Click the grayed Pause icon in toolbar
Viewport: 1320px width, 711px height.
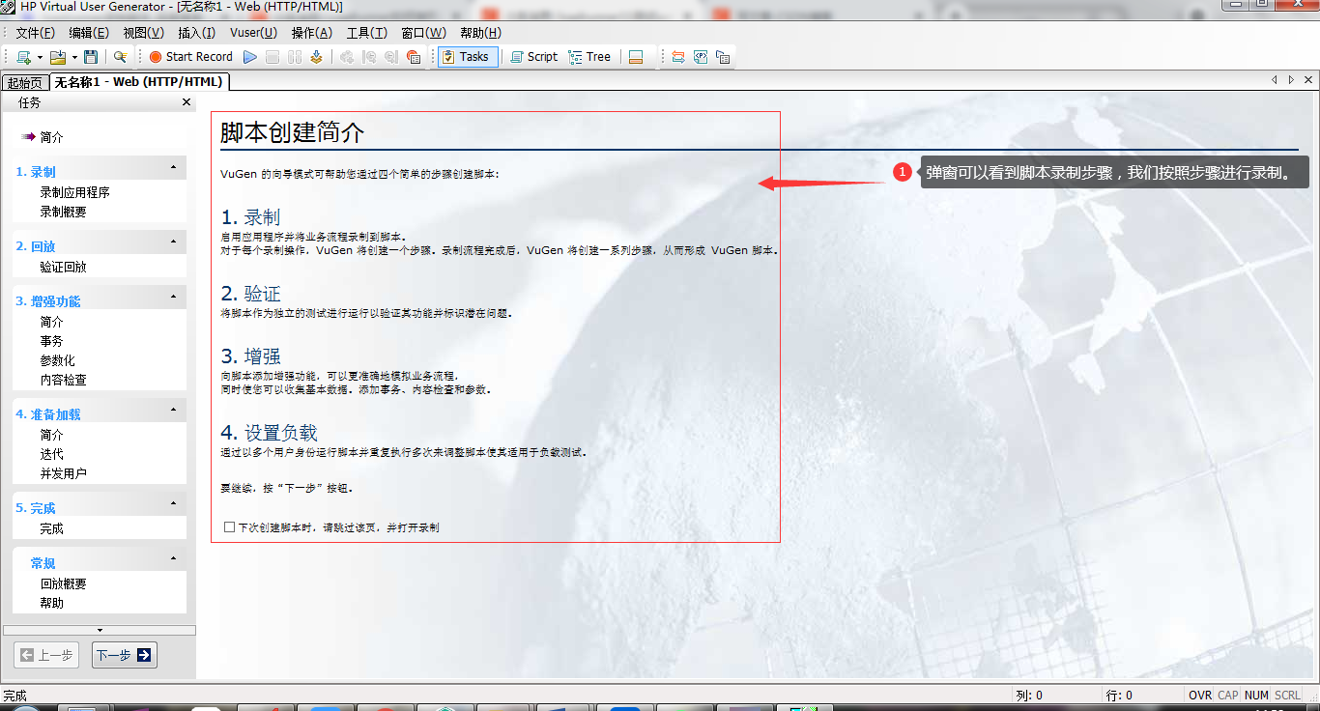(x=295, y=57)
